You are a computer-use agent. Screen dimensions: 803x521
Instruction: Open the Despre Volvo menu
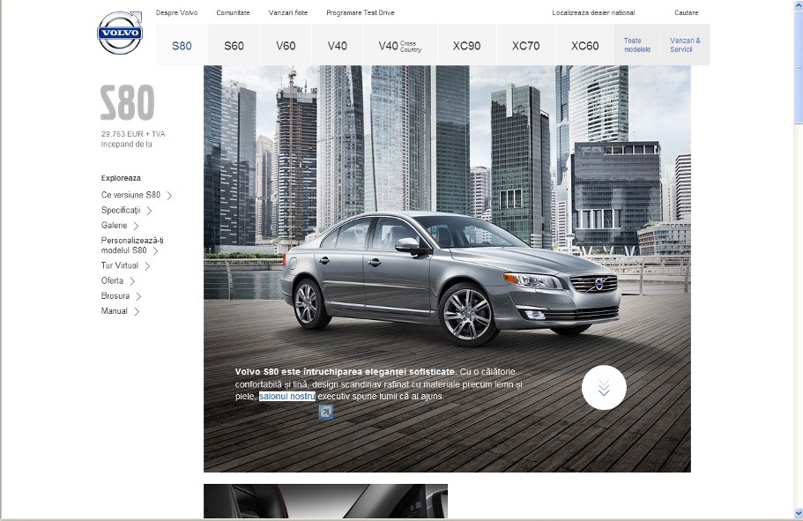click(176, 13)
